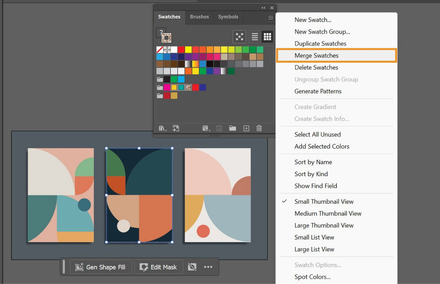Select the yellow swatch in the second group
This screenshot has width=440, height=284.
coord(173,87)
